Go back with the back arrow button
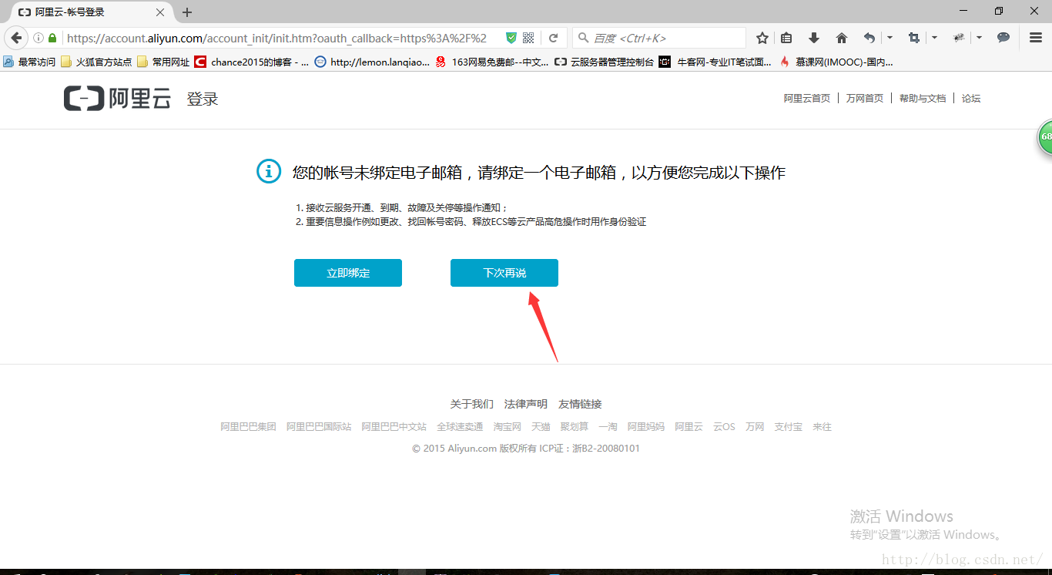 [x=16, y=38]
